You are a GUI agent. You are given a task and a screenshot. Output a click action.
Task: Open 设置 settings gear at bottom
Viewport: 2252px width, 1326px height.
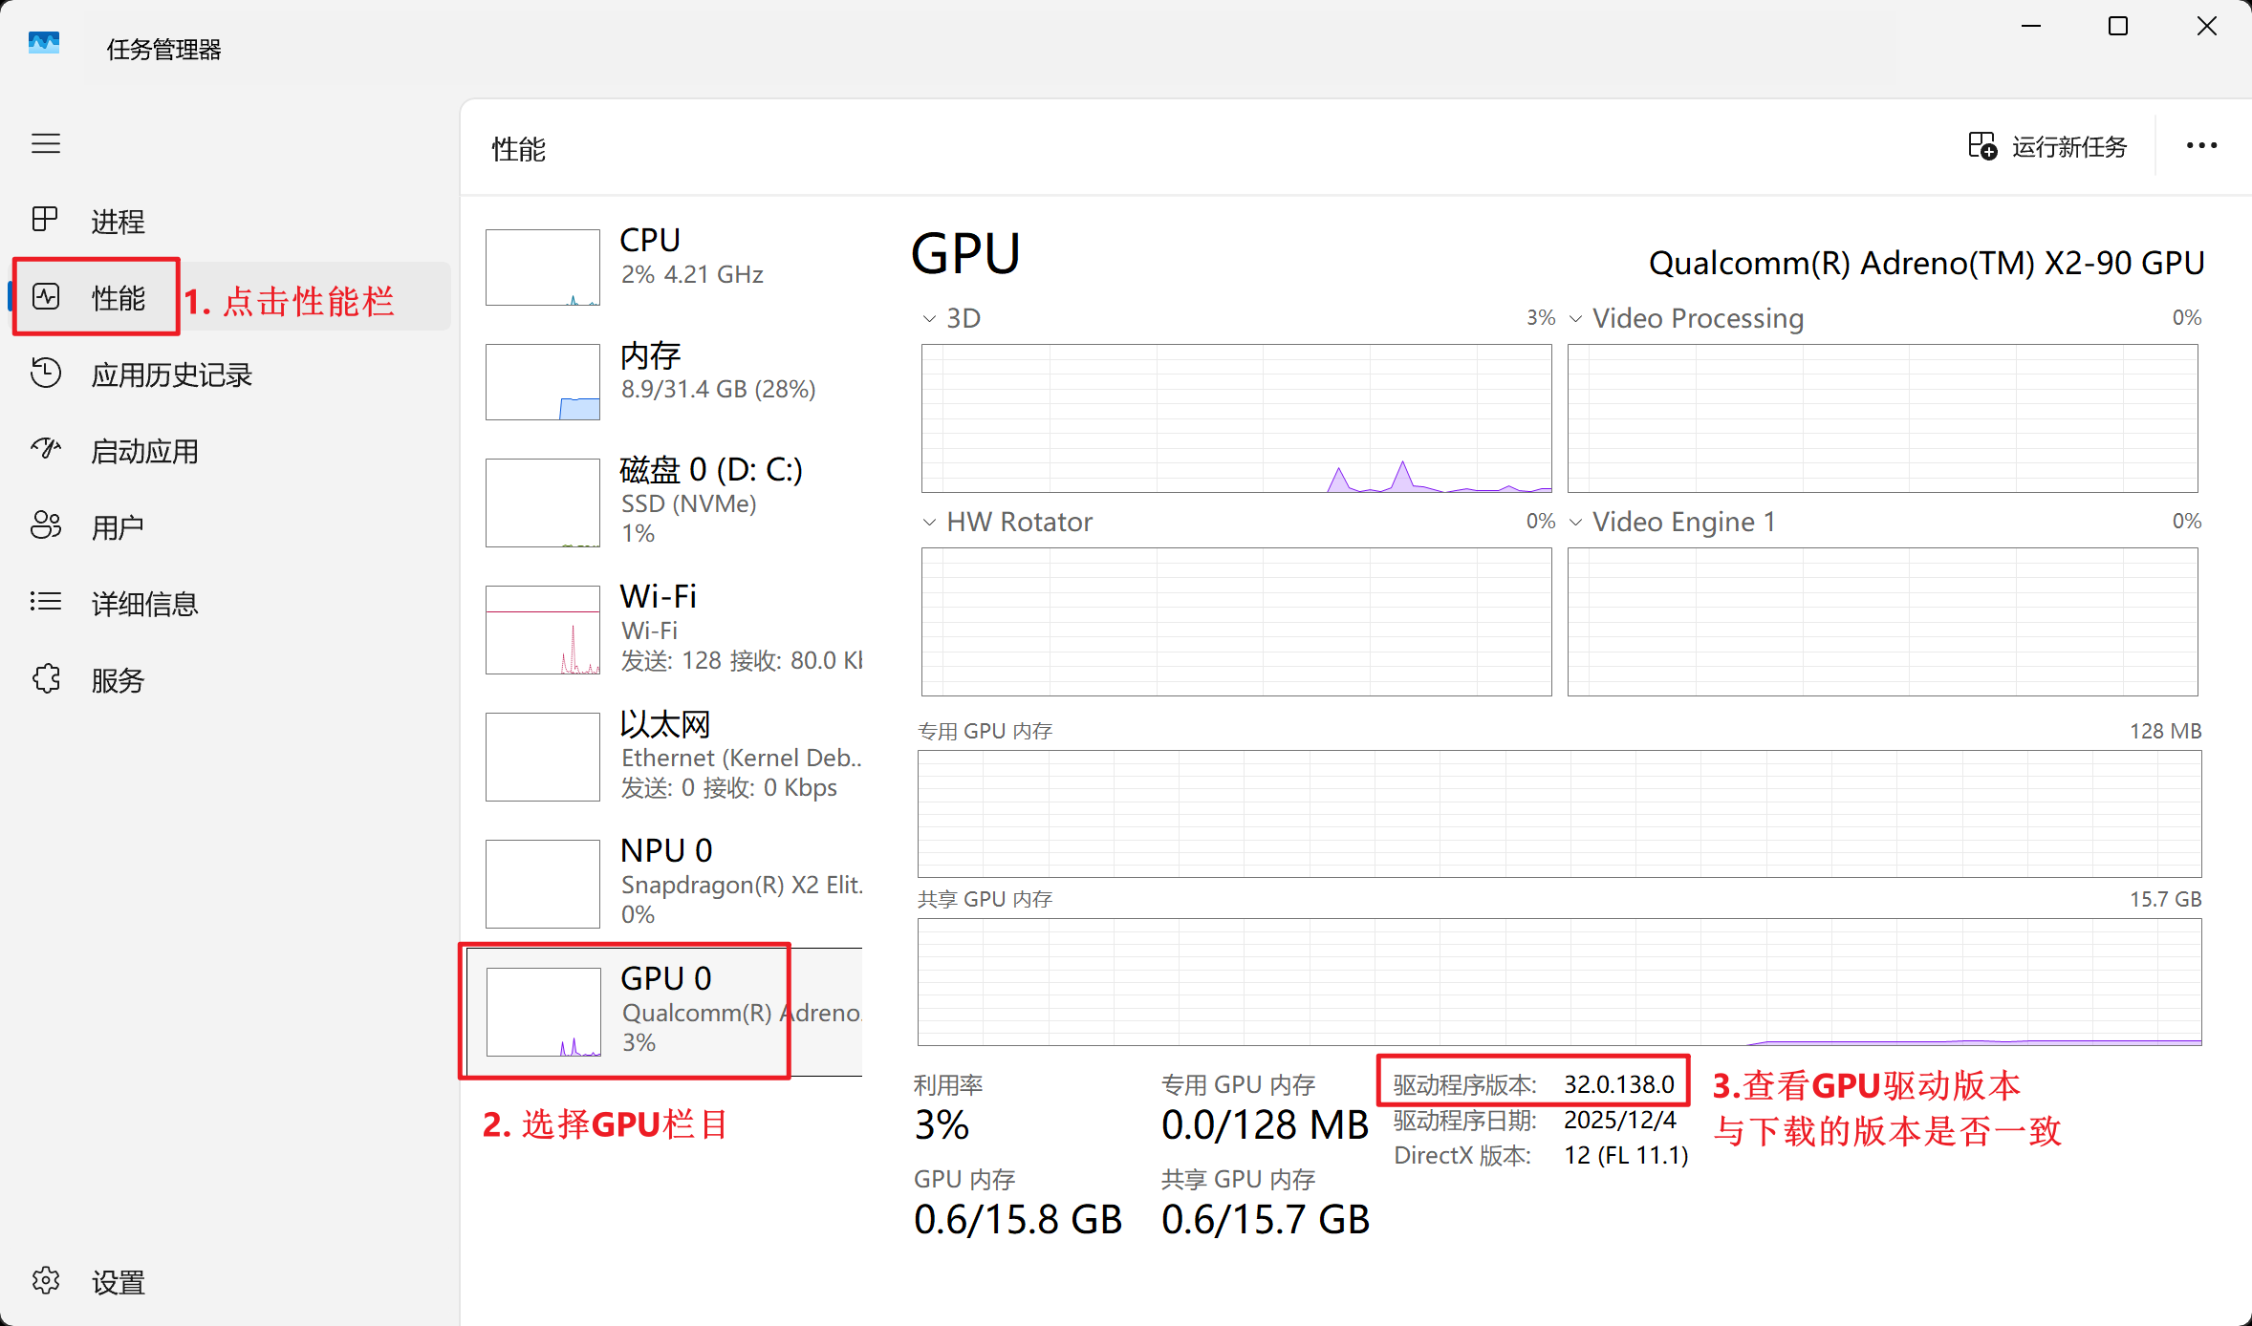pos(46,1281)
